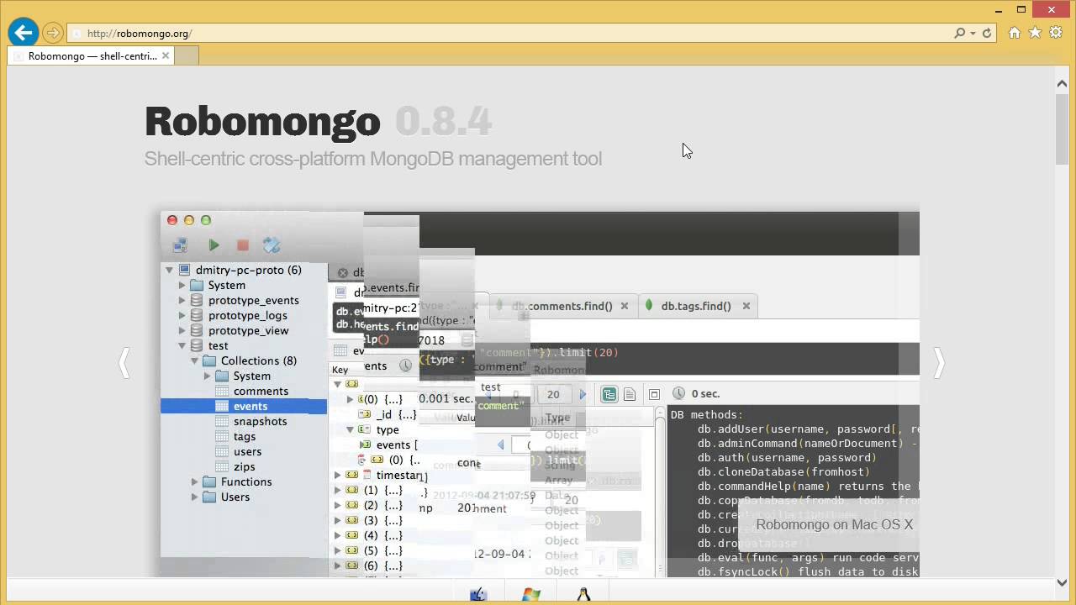Click the page size field showing 20
The height and width of the screenshot is (605, 1076).
tap(553, 394)
